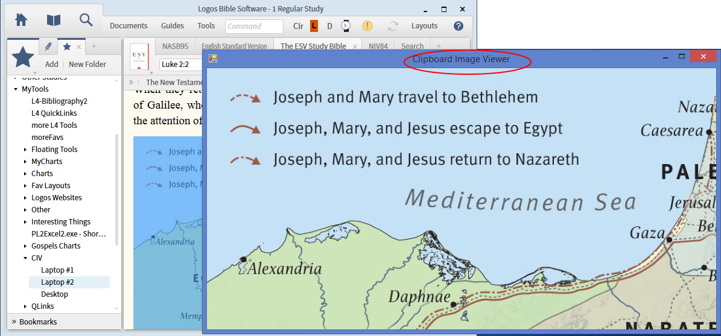Add new resource tab with plus
The image size is (721, 336).
tap(439, 46)
